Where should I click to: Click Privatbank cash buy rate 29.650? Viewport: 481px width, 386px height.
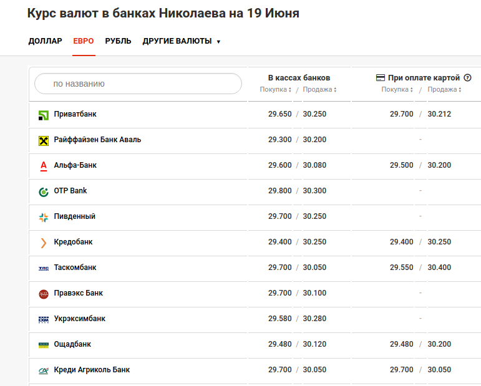point(279,113)
